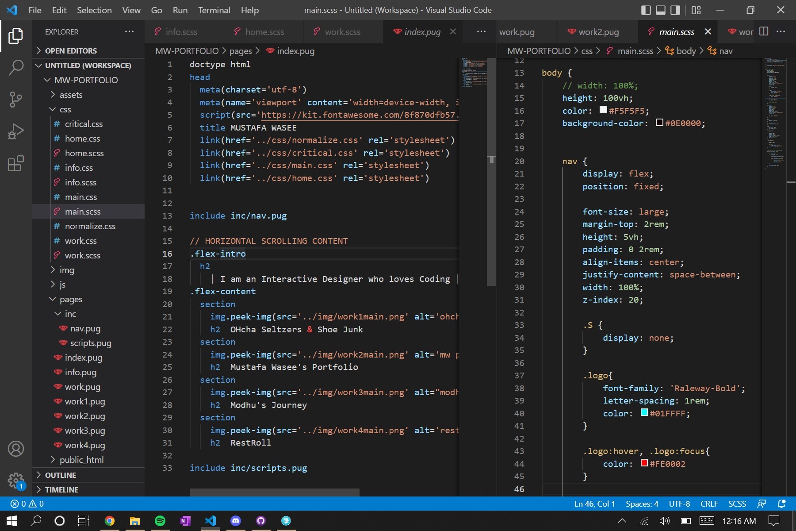Expand the Timeline section
Screen dimensions: 796x531
coord(88,489)
